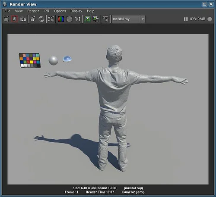216x197 pixels.
Task: Open the IPR menu
Action: point(47,11)
